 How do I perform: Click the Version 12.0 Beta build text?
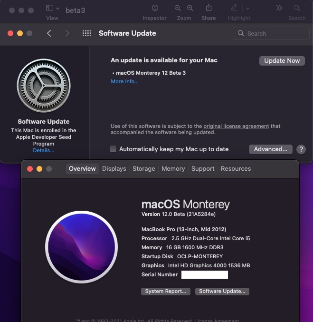(179, 214)
